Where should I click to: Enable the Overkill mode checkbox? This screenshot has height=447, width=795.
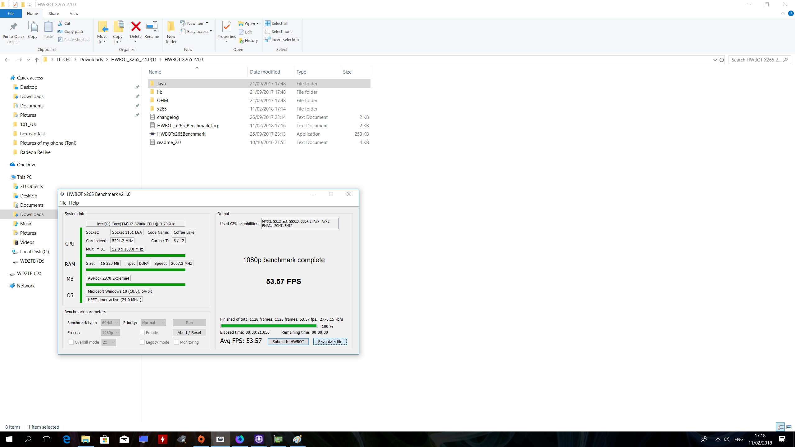71,342
